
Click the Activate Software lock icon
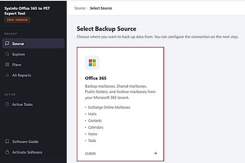point(7,152)
